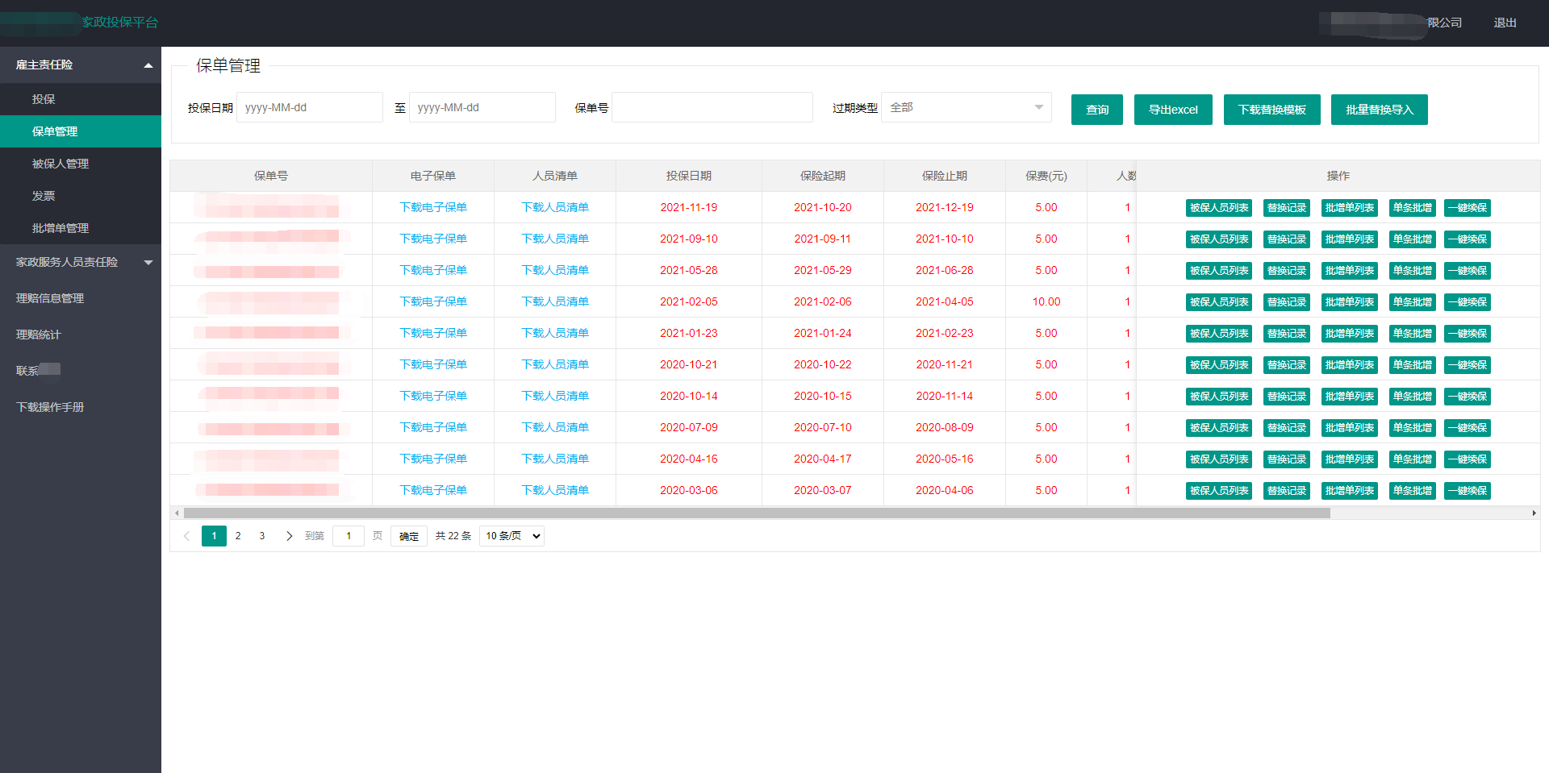Click the 保费 value 10.00 cell
Image resolution: width=1549 pixels, height=773 pixels.
[x=1046, y=301]
